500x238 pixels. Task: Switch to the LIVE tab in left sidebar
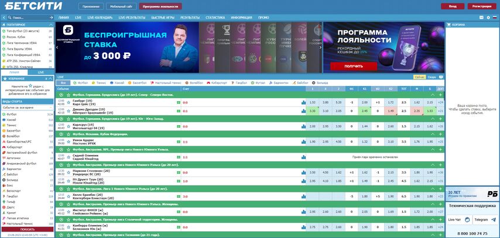pos(41,73)
